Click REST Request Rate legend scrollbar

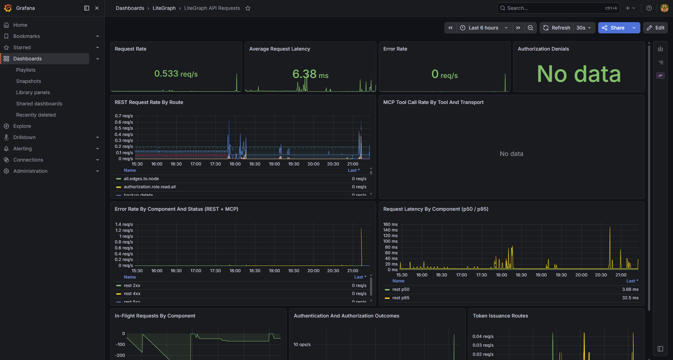point(371,172)
